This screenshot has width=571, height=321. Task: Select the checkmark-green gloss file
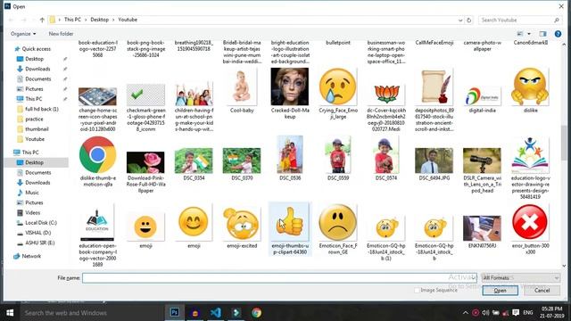(x=145, y=107)
